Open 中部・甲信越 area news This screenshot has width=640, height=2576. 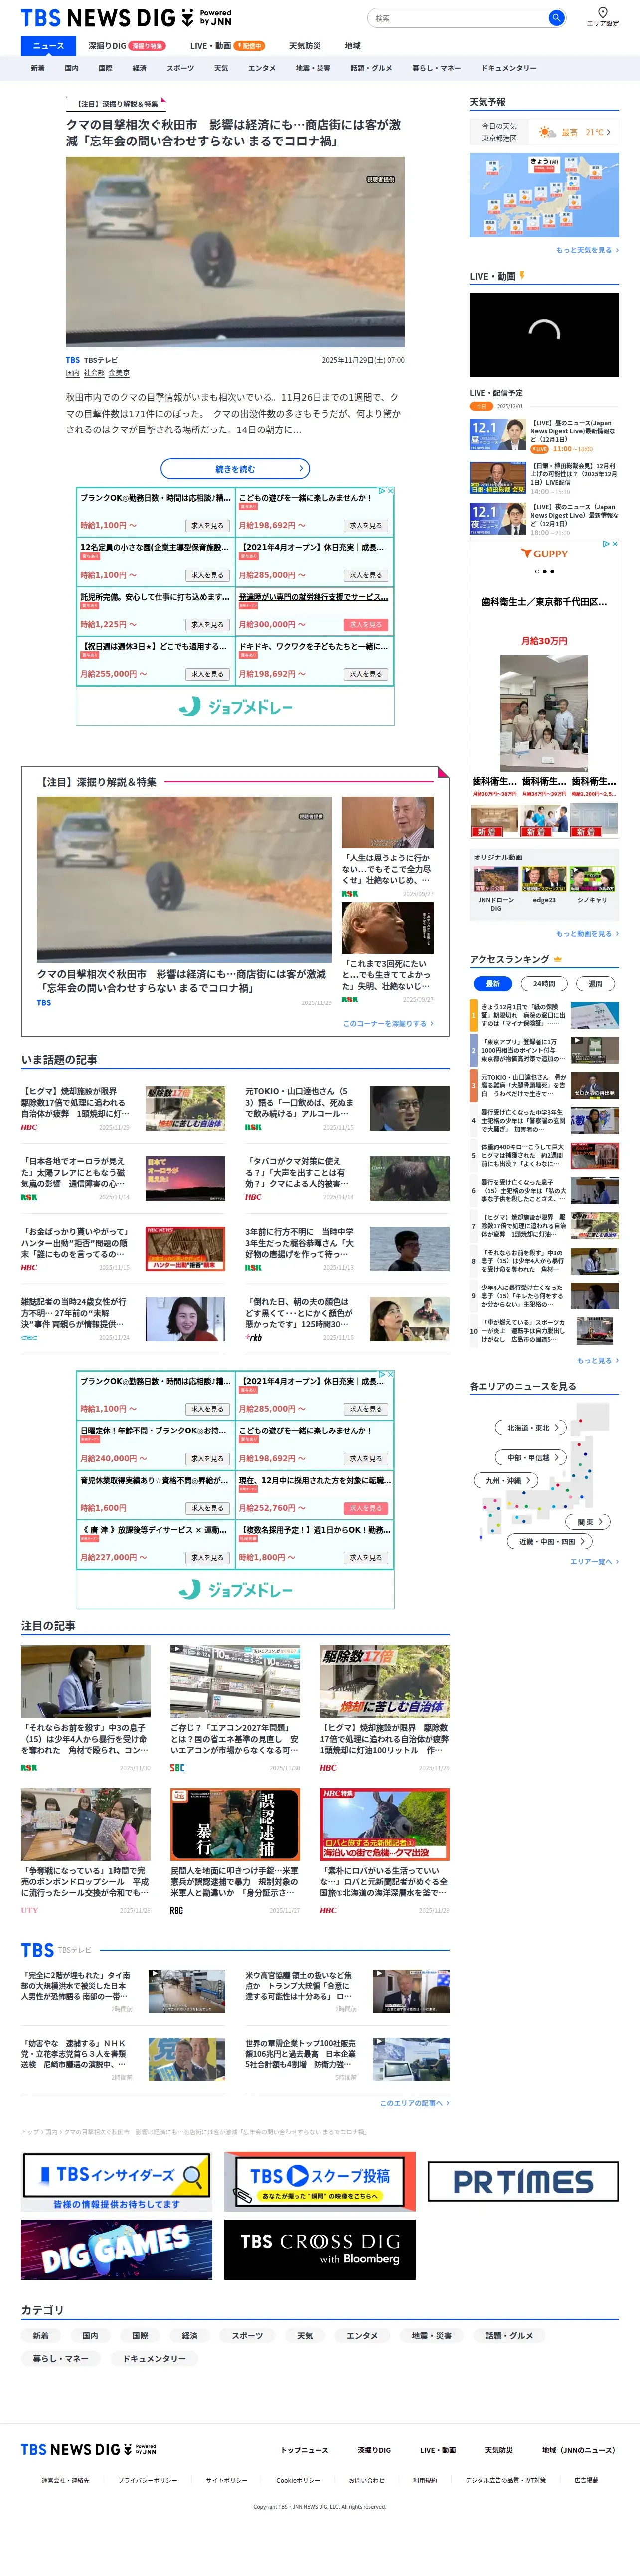point(532,1458)
